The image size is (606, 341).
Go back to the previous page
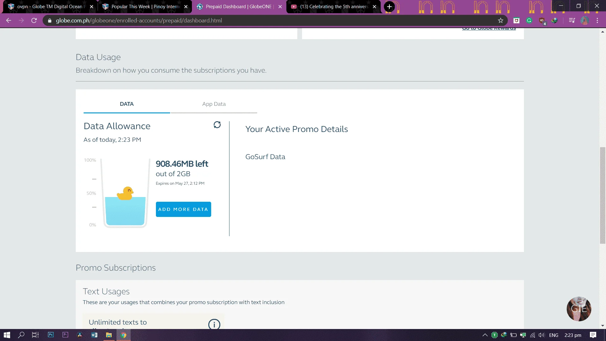click(9, 21)
